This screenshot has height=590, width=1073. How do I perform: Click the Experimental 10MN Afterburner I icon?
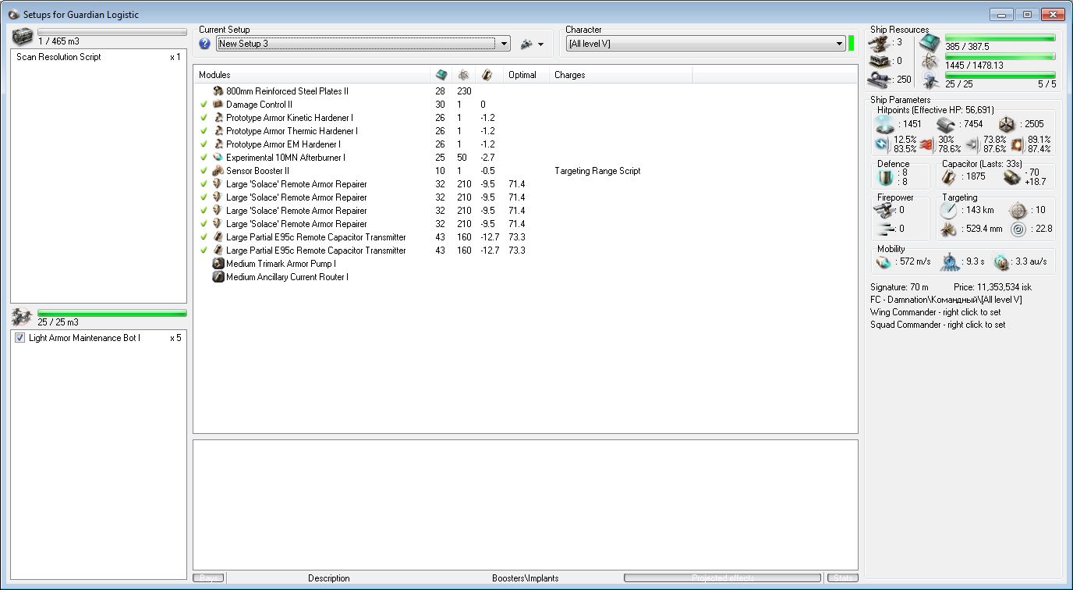point(218,158)
